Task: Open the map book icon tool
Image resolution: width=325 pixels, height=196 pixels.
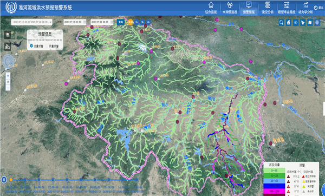Action: click(x=310, y=22)
